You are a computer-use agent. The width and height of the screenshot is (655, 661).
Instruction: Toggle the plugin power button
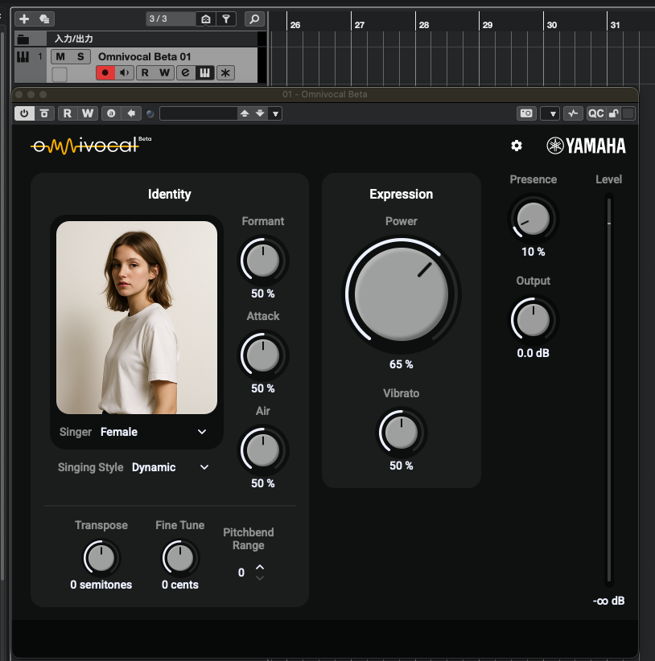24,113
